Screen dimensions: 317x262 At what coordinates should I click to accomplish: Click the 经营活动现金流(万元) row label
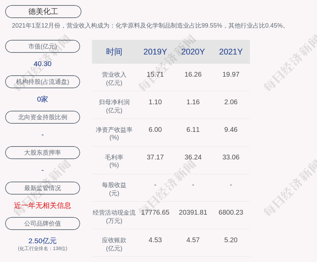click(114, 217)
